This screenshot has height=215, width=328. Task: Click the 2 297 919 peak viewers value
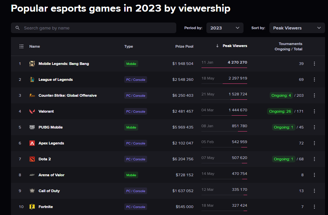click(x=238, y=78)
